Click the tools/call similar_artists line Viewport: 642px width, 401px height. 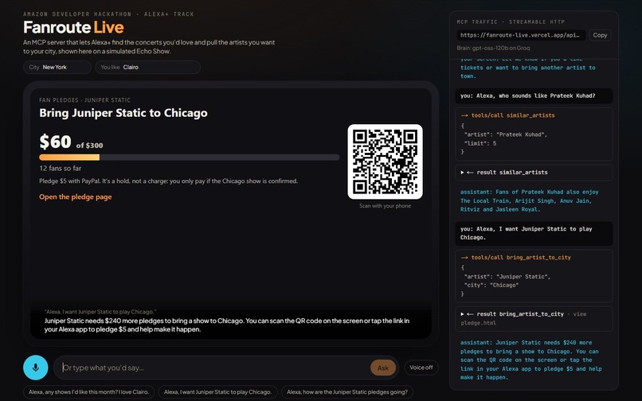click(x=507, y=115)
